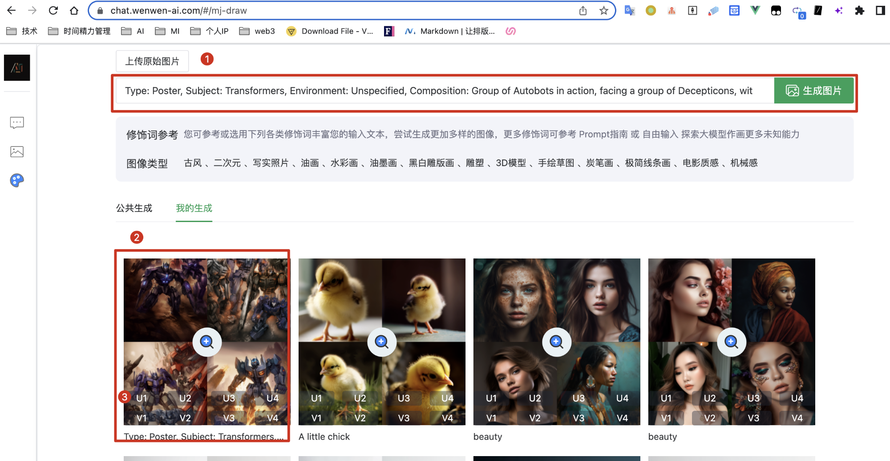Open the image gallery section in the sidebar
Screen dimensions: 890x461
click(17, 152)
